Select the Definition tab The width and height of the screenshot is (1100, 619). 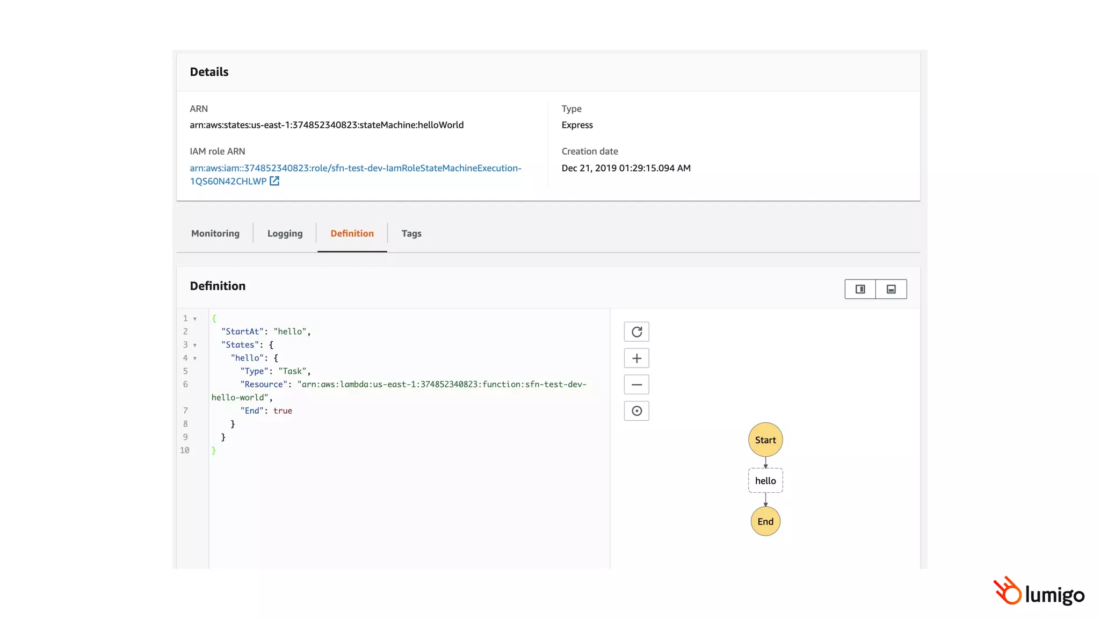point(352,233)
